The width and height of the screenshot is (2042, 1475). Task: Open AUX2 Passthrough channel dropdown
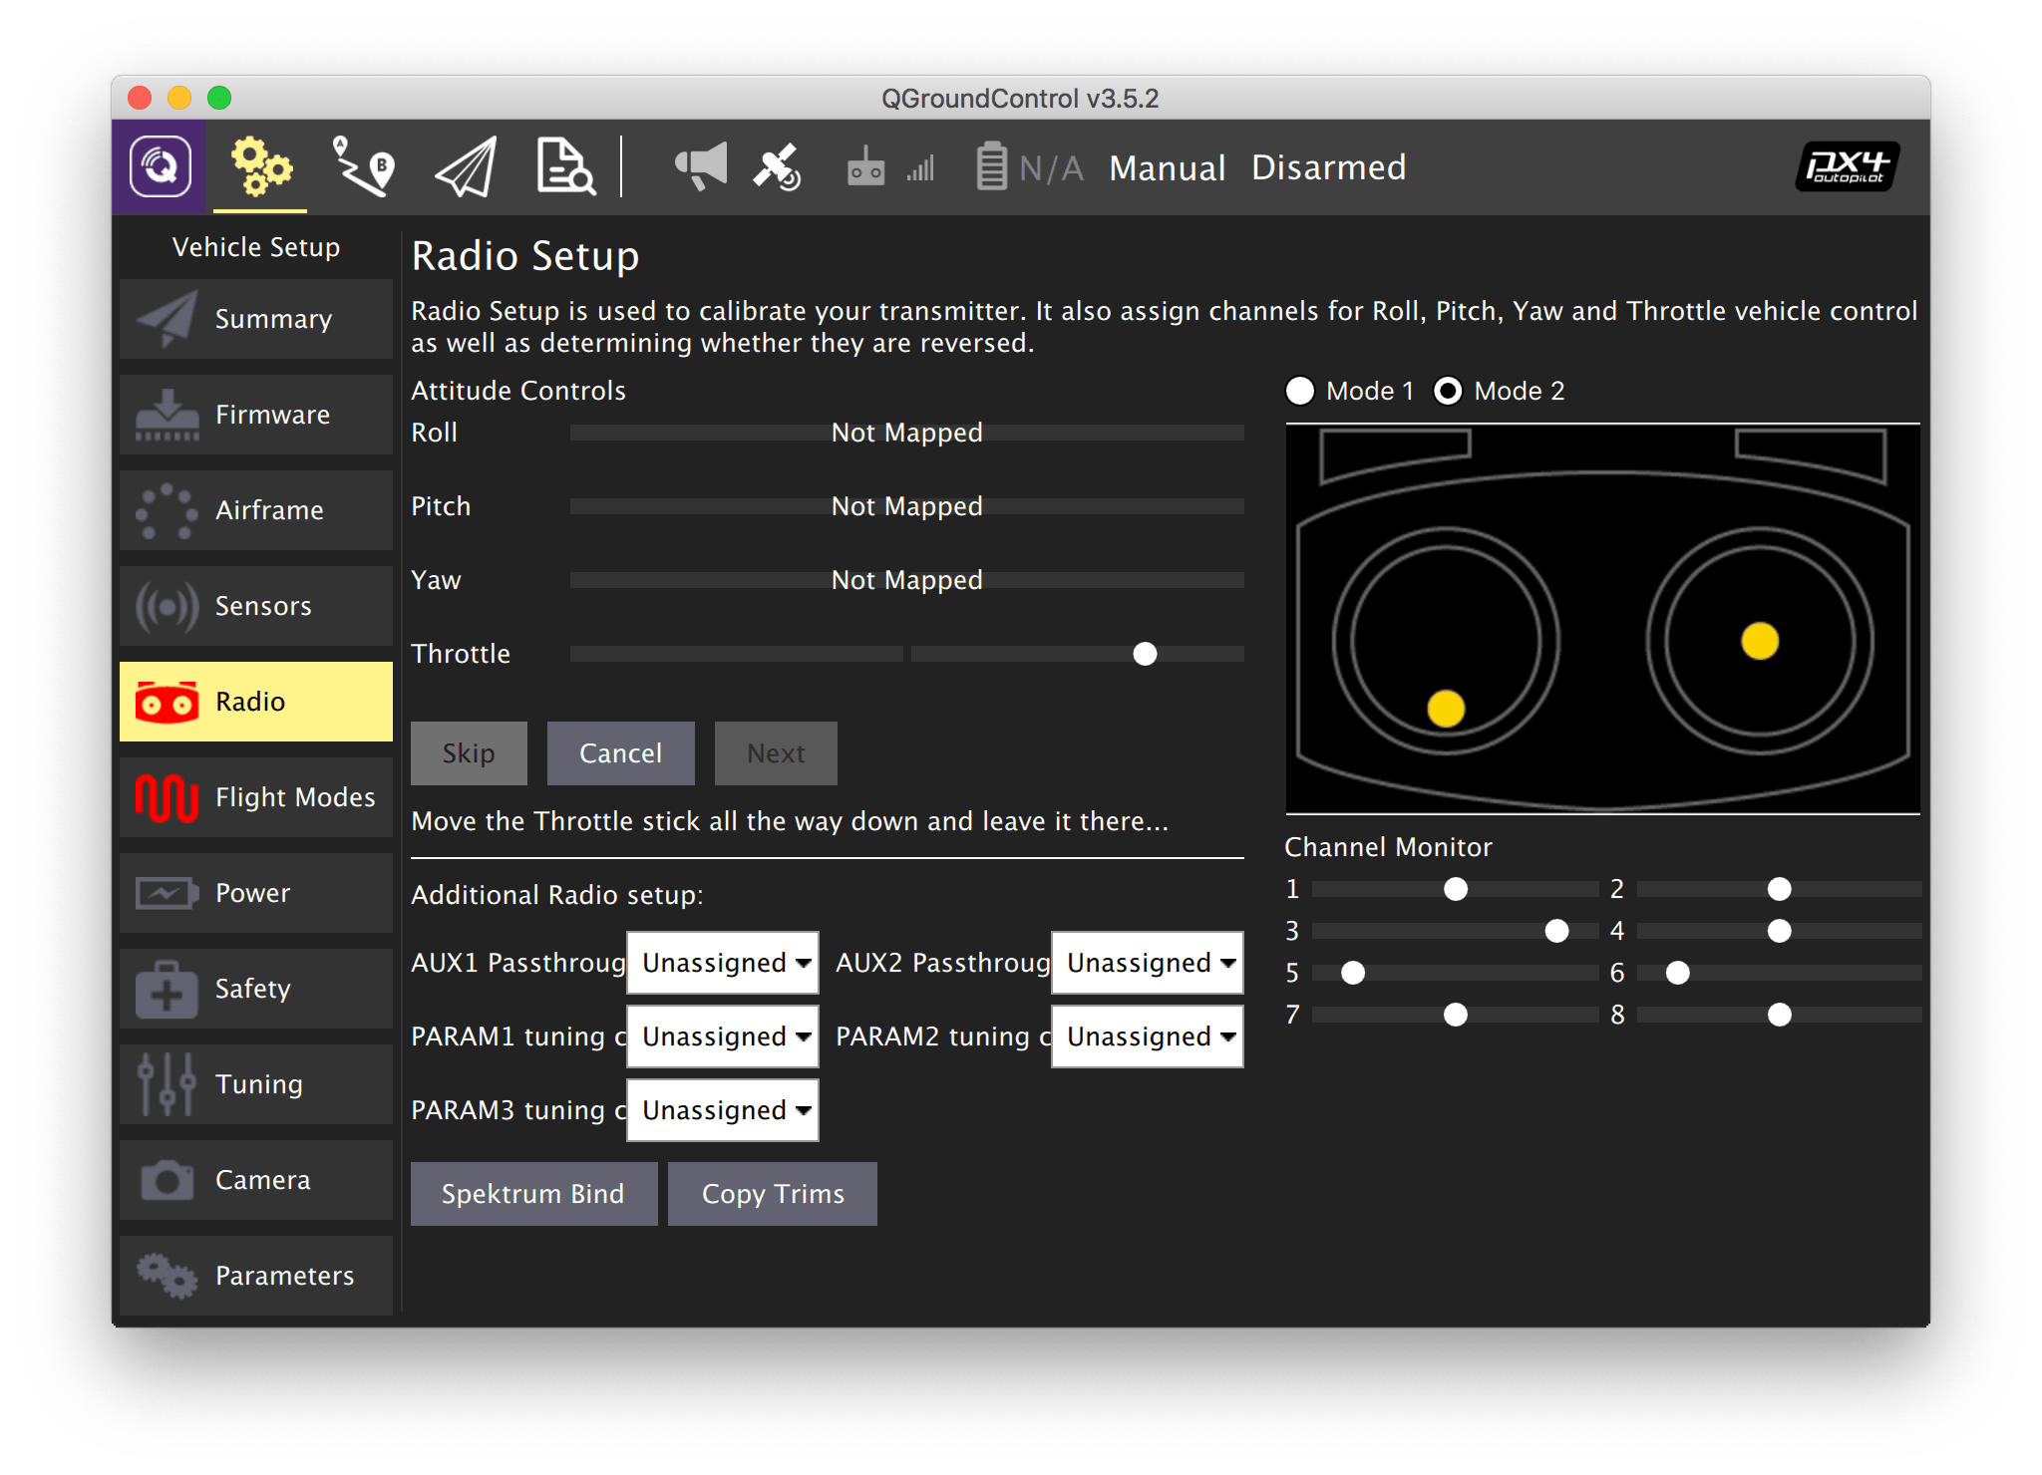coord(1147,963)
